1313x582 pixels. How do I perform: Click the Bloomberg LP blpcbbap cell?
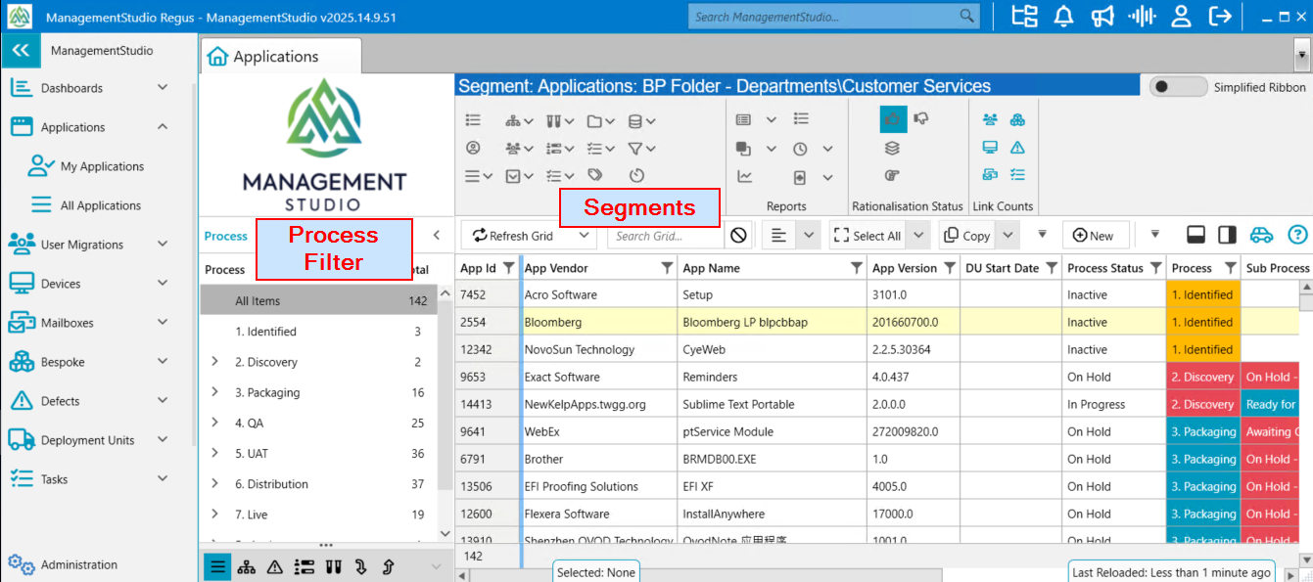(x=771, y=322)
